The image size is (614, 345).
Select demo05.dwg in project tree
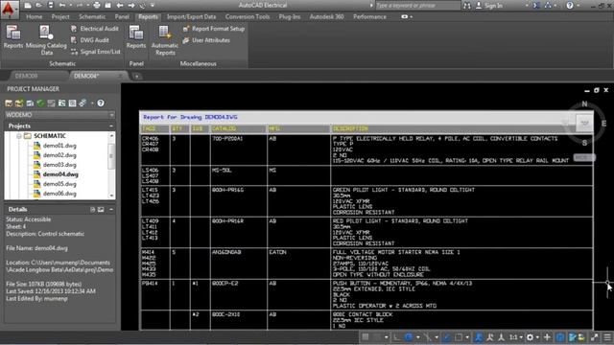(x=59, y=184)
